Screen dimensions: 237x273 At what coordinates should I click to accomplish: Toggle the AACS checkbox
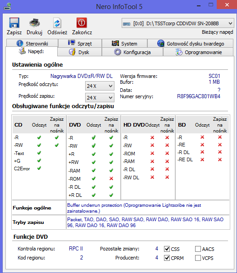198,249
